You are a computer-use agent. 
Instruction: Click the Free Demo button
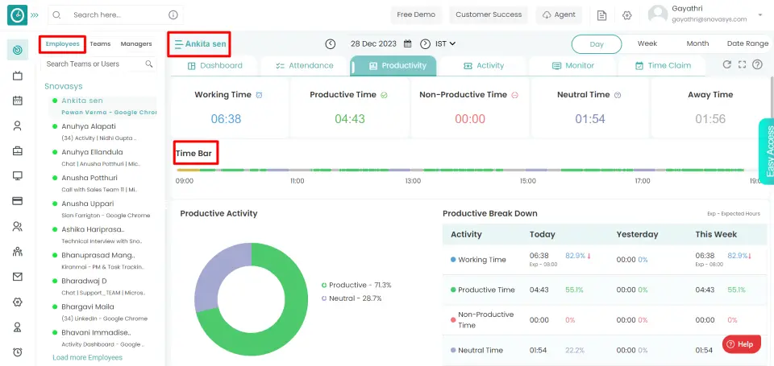point(416,14)
